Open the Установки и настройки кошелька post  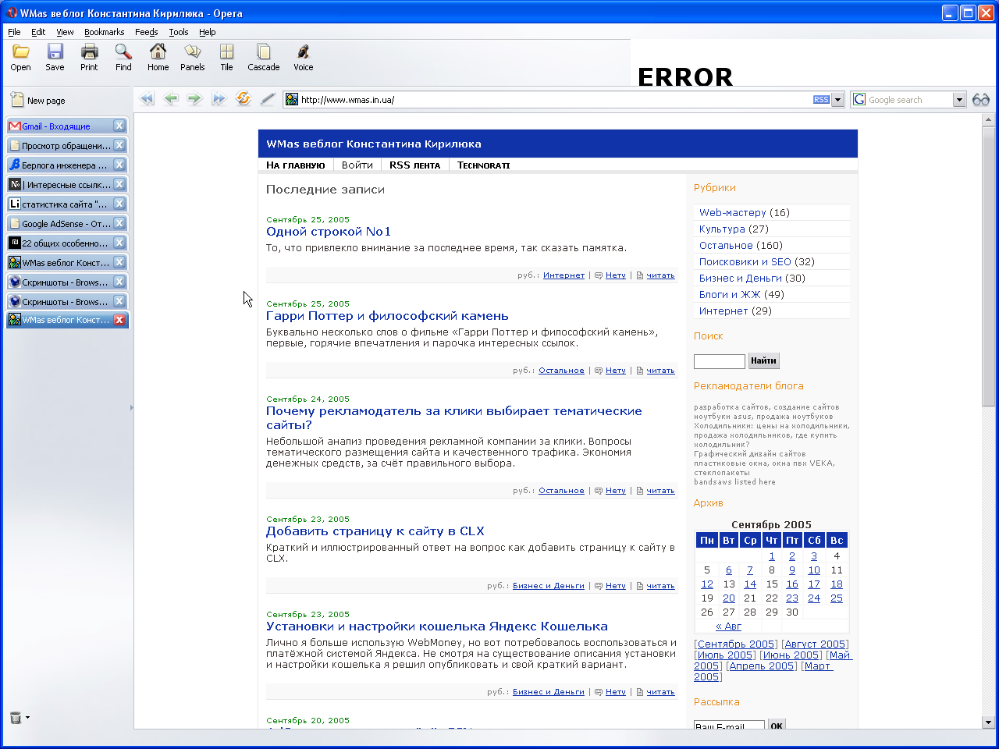pyautogui.click(x=437, y=627)
